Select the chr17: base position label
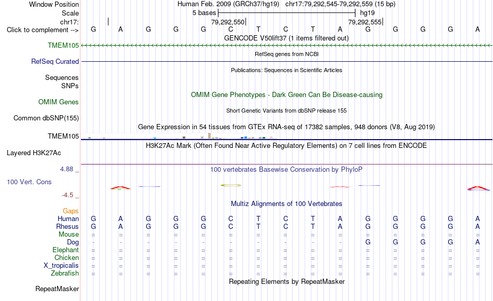Viewport: 493px width, 301px height. point(69,22)
